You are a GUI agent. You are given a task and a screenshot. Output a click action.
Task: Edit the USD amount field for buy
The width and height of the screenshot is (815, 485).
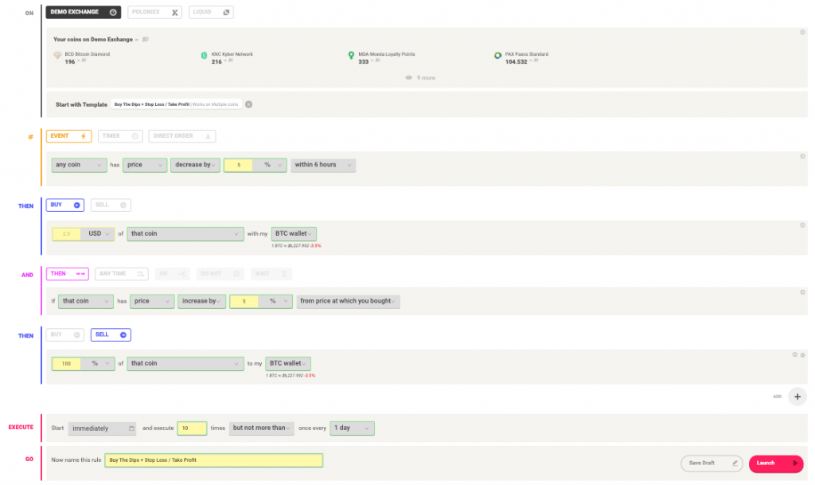(x=67, y=234)
